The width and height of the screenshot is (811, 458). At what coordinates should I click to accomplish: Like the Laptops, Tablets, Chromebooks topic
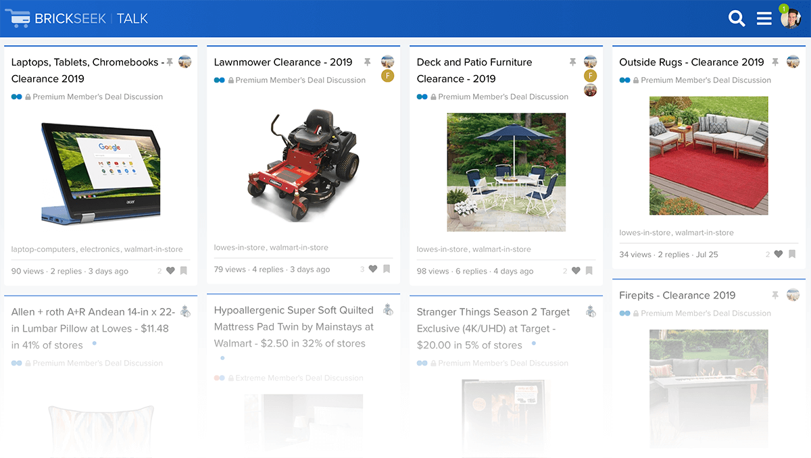click(170, 271)
